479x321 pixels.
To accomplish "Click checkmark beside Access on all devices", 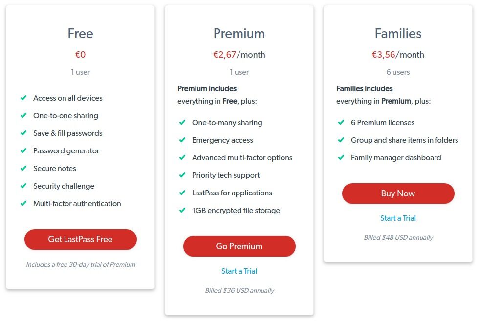I will pyautogui.click(x=23, y=98).
